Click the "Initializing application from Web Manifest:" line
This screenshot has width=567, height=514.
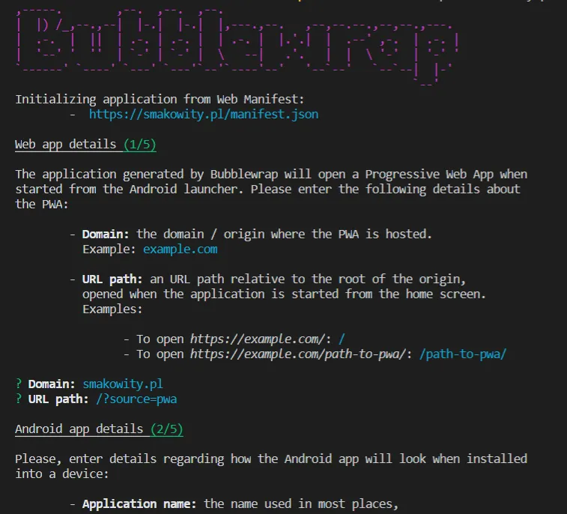click(160, 100)
